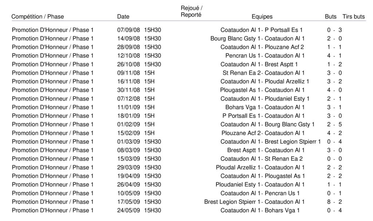Click the Compétition / Phase column header
Screen dimensions: 373x221
tap(38, 17)
